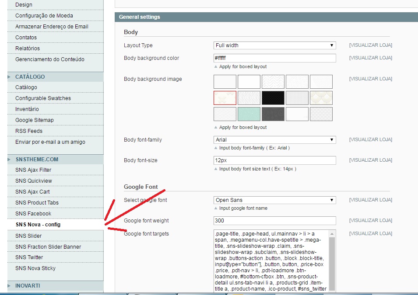Click VISUALIZAR LOJA next to Layout Type

click(370, 45)
